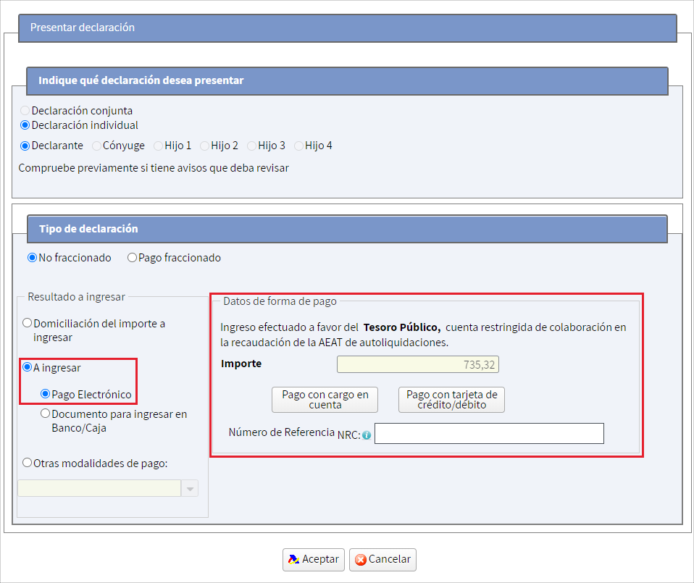Screen dimensions: 694x583
Task: Choose No fraccionado payment type
Action: tap(32, 257)
